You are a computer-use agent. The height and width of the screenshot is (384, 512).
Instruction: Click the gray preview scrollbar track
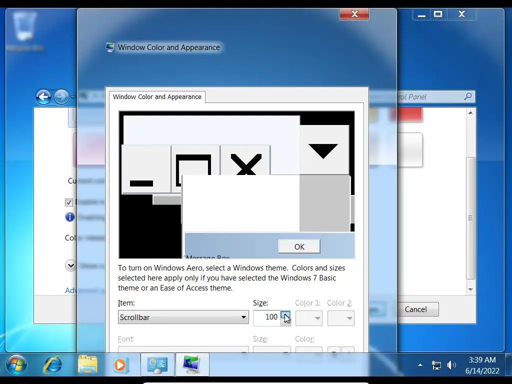[x=324, y=203]
